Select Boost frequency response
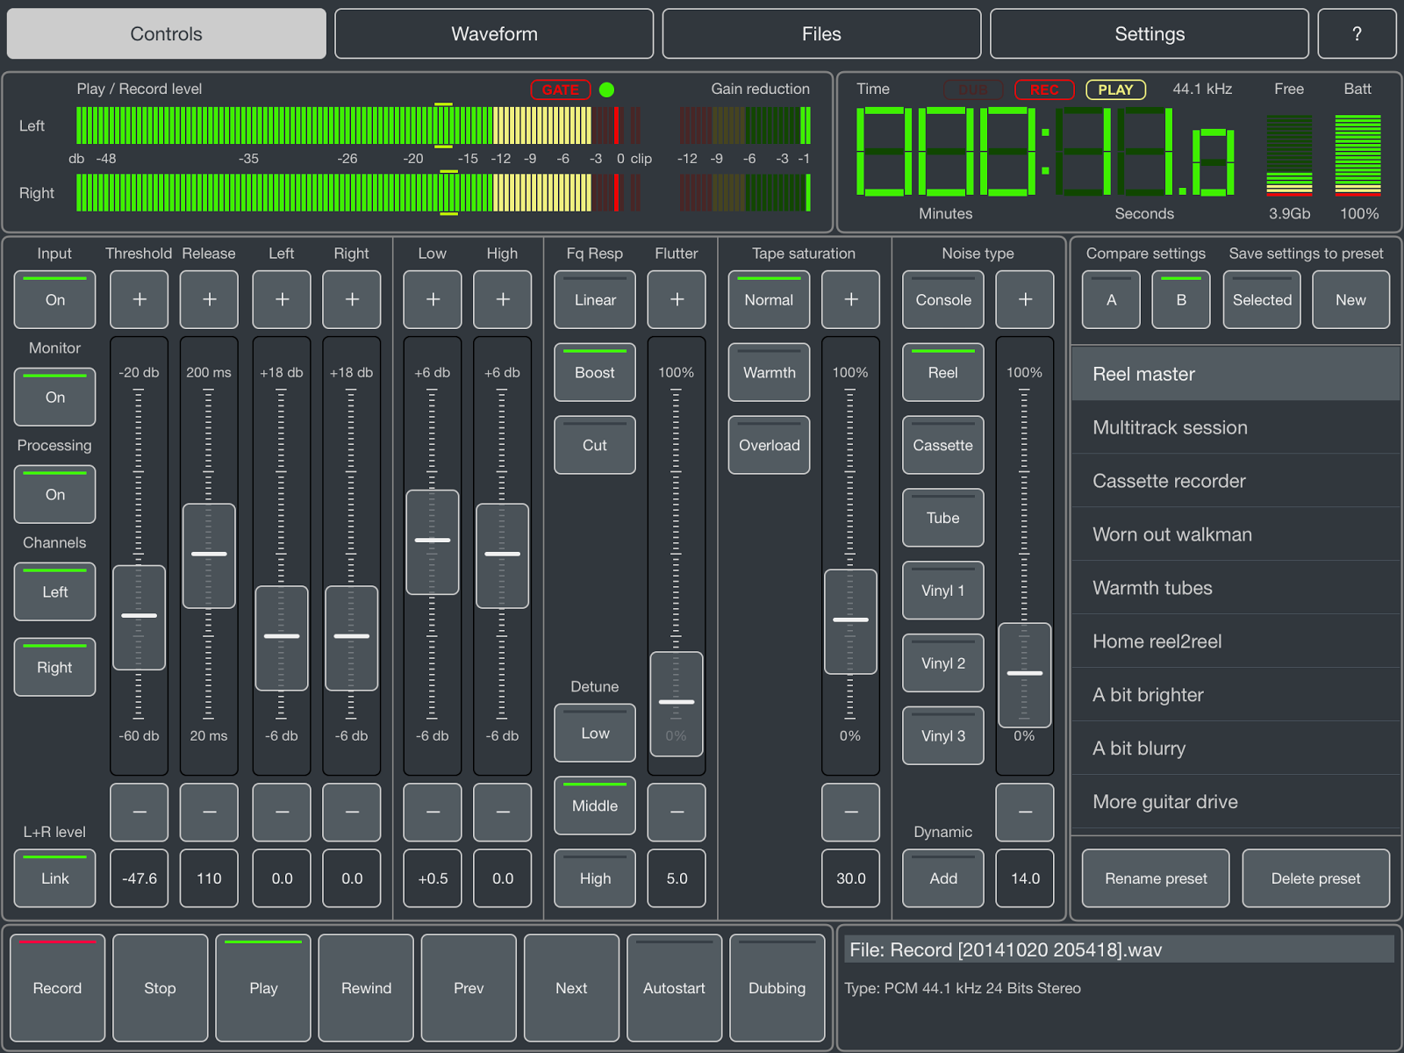Viewport: 1404px width, 1053px height. click(595, 372)
